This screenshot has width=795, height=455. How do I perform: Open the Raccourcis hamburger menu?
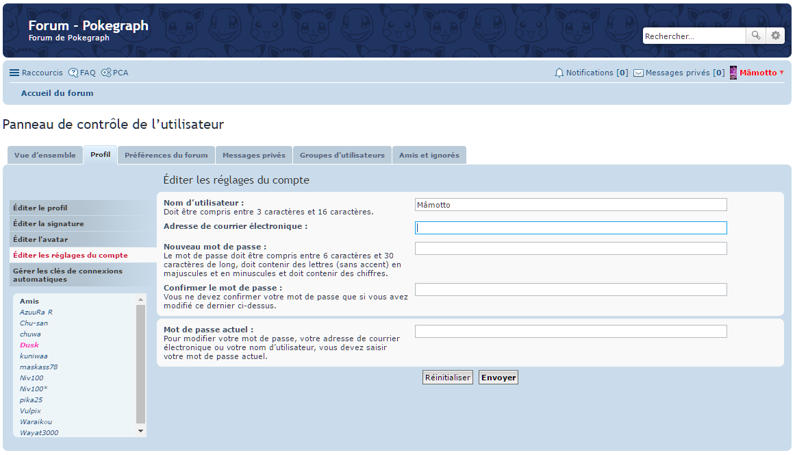14,73
